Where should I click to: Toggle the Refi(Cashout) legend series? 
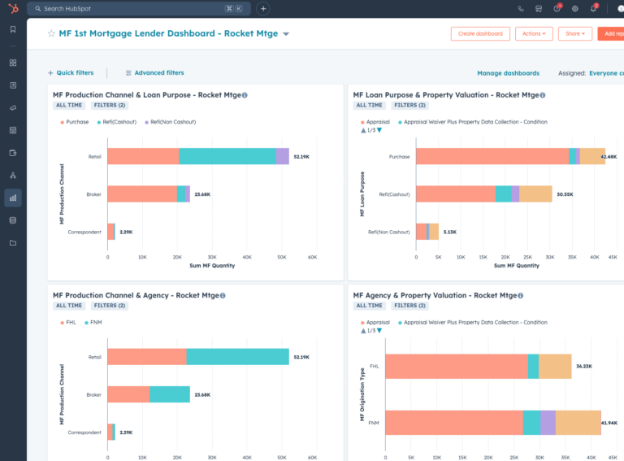[117, 122]
